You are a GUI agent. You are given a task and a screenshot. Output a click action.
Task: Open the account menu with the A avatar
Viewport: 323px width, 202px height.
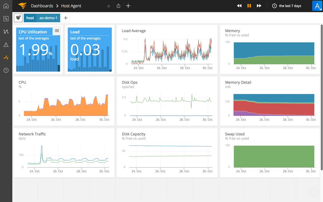tap(317, 6)
